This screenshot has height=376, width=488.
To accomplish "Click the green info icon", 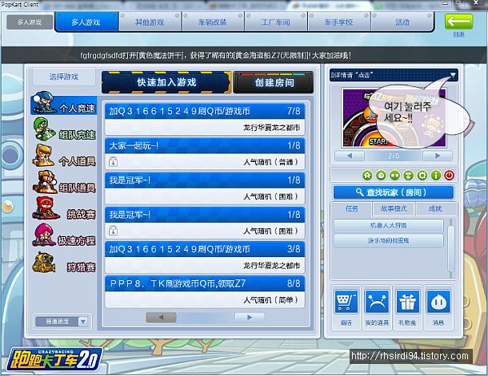I will click(x=436, y=176).
